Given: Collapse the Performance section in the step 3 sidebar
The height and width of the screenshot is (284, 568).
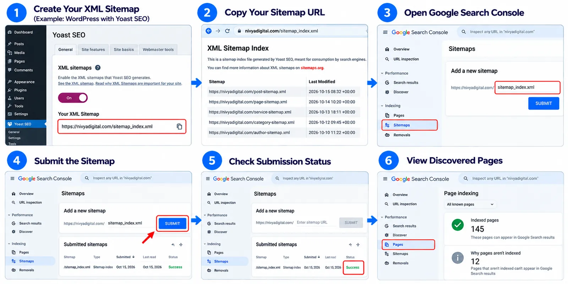Looking at the screenshot, I should tap(382, 73).
